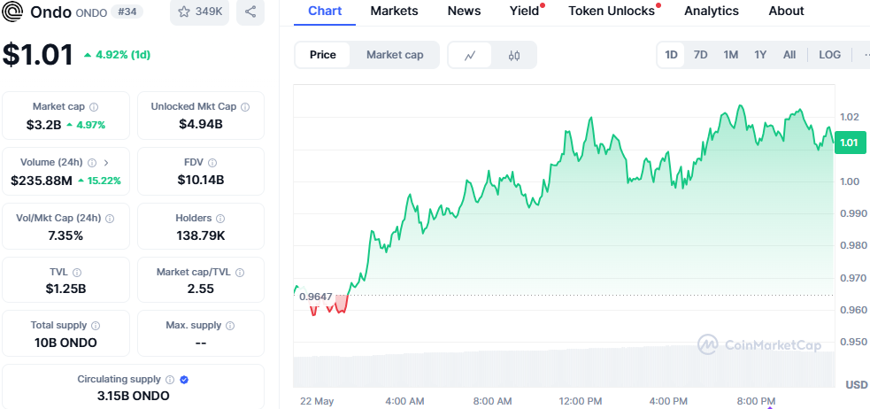Click info icon beside Market cap/TVL
This screenshot has height=409, width=870.
[x=240, y=273]
